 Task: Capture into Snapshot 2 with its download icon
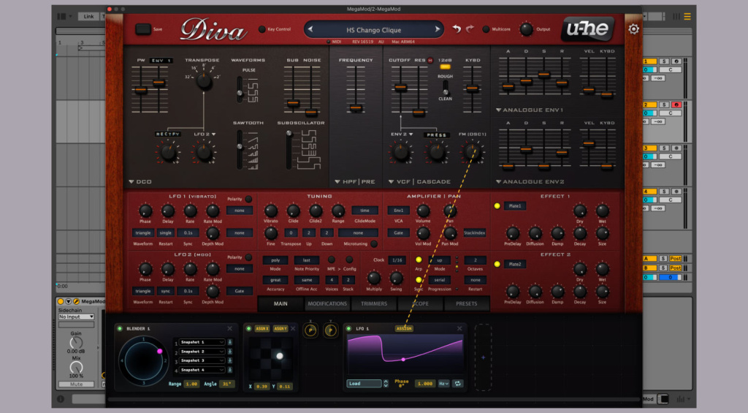point(229,352)
